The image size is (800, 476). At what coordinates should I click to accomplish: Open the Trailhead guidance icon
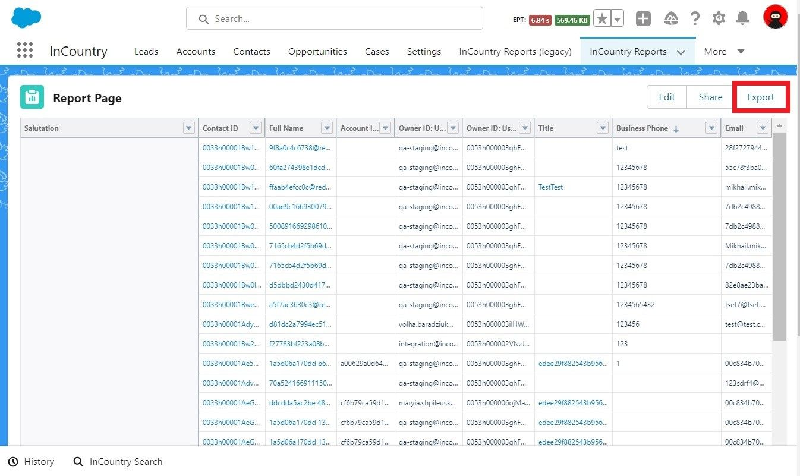[x=671, y=19]
